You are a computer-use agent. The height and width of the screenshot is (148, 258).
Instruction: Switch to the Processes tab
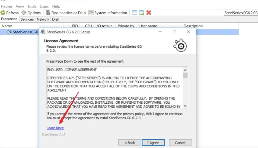coord(9,19)
